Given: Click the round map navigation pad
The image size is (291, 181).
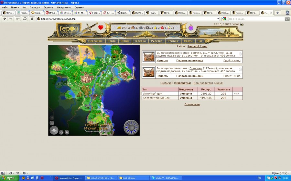Looking at the screenshot, I should click(131, 127).
